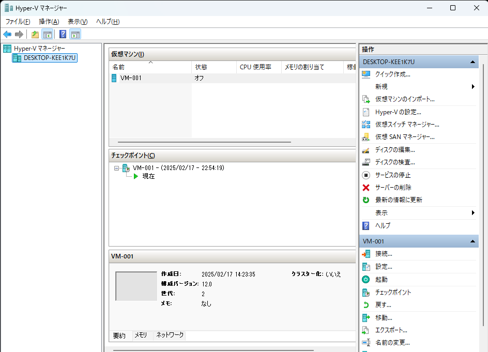Click the エクスポート... action link

(x=391, y=330)
